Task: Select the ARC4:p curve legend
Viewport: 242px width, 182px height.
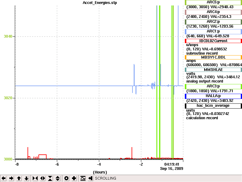Action: coord(213,12)
